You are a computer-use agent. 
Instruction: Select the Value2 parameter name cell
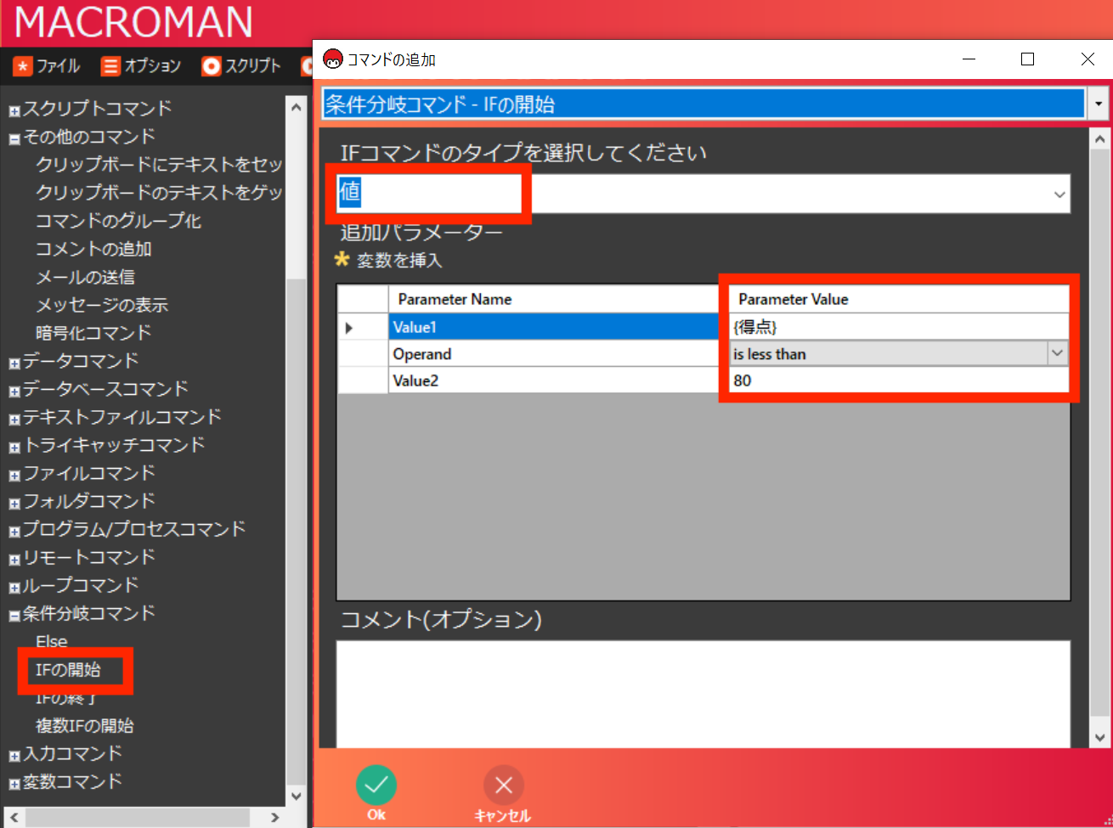(x=554, y=381)
